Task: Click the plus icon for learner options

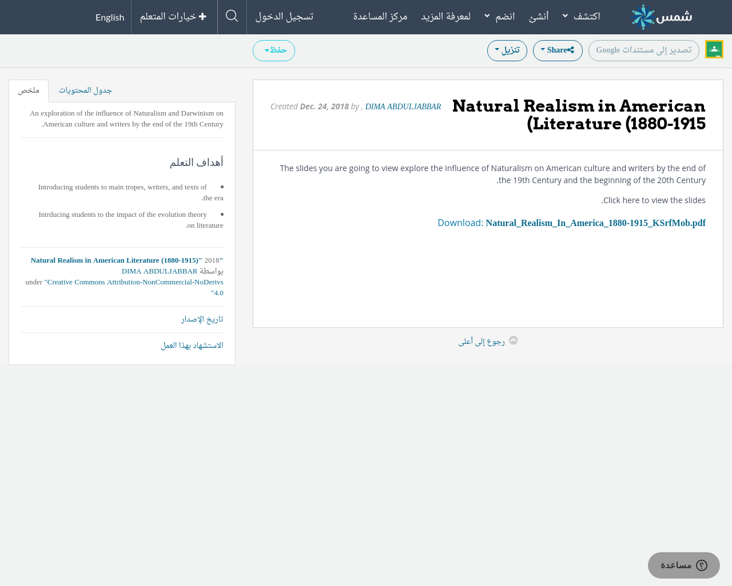Action: (x=202, y=17)
